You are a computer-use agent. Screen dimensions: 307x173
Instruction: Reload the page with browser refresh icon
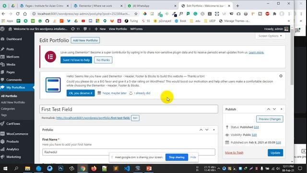(18, 14)
